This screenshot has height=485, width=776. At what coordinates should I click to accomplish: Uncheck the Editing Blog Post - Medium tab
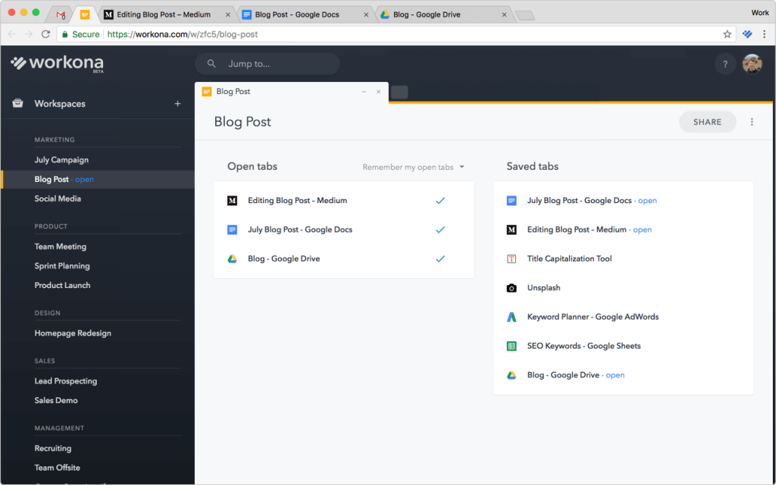click(x=440, y=200)
